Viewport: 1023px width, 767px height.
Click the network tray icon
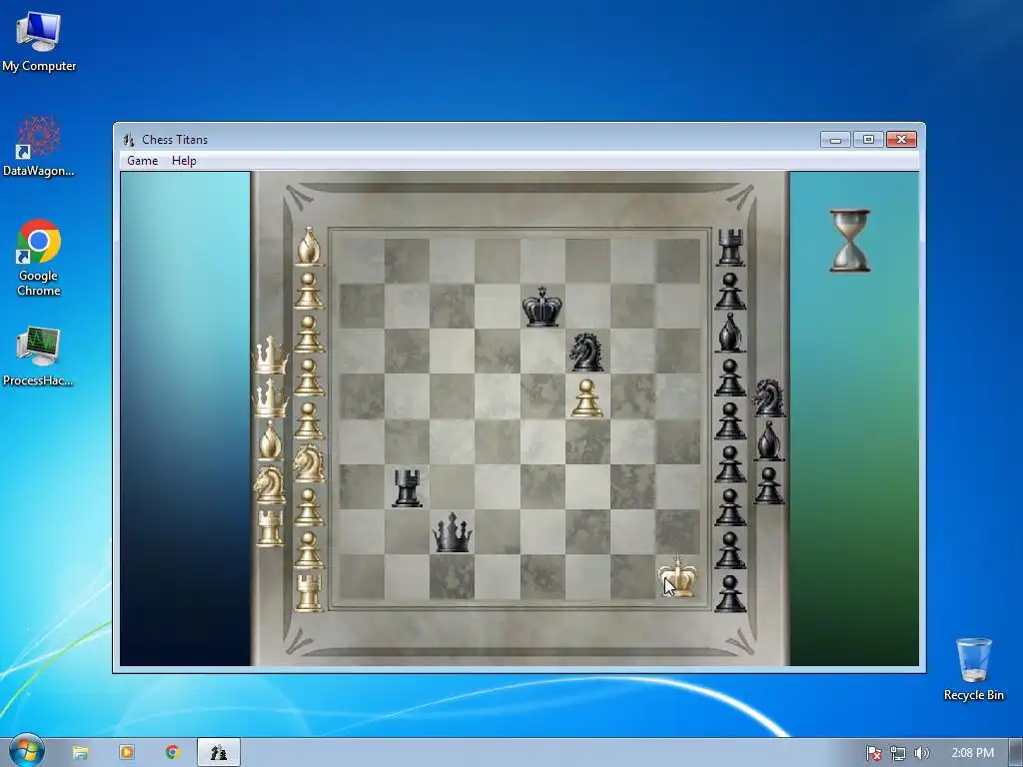point(898,753)
